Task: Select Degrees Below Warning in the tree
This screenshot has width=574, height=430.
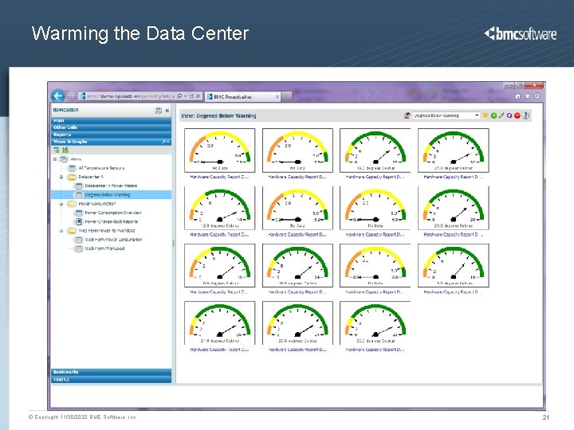Action: (x=108, y=195)
